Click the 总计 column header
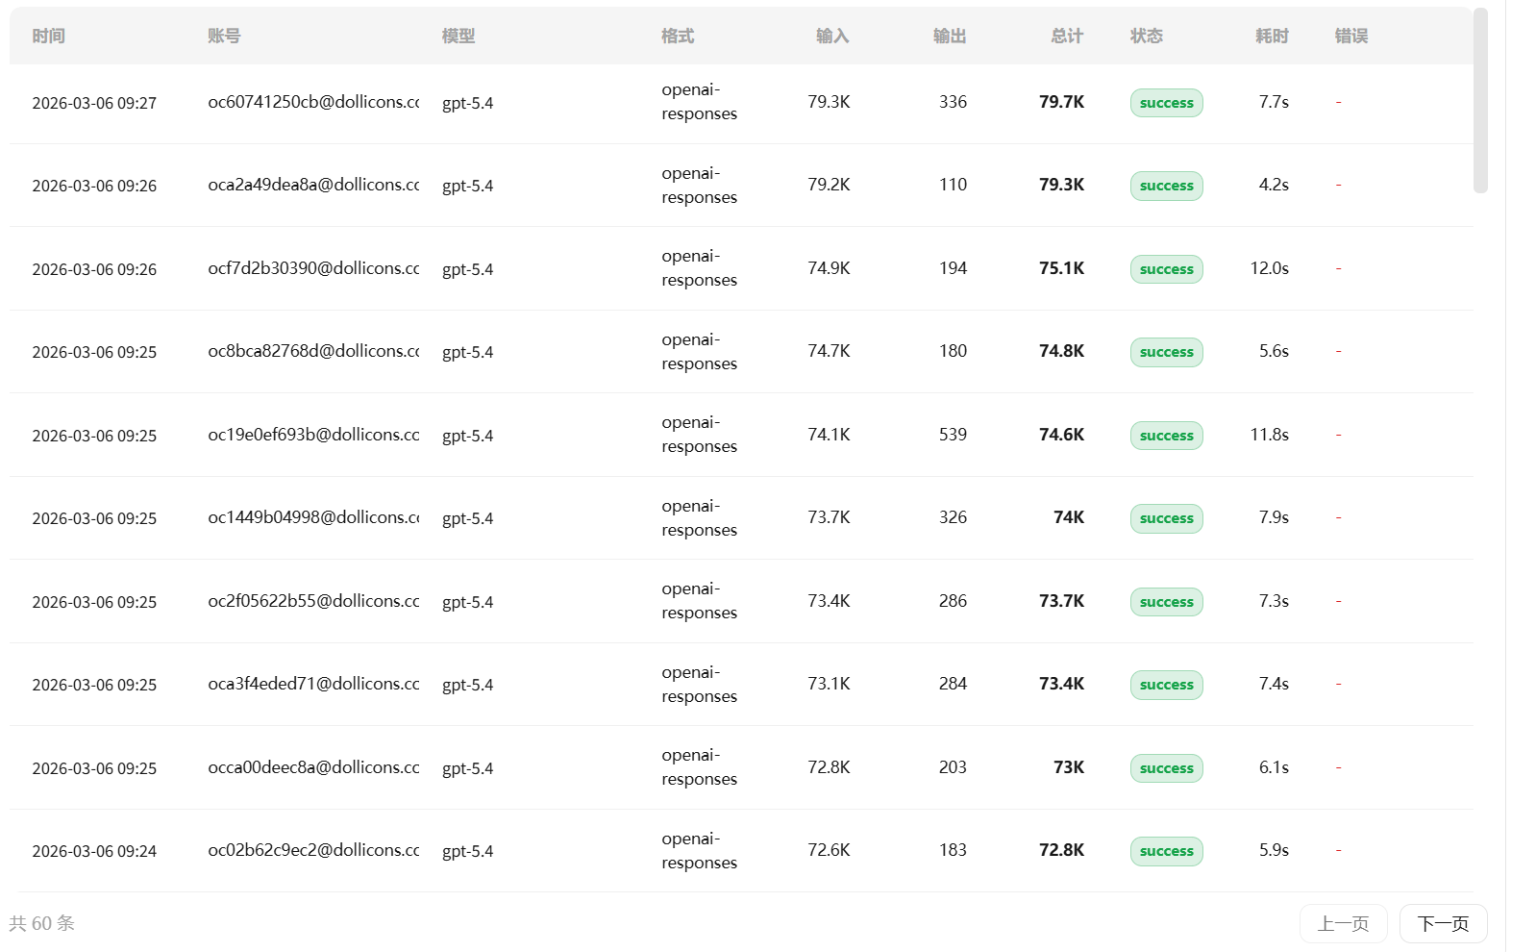Screen dimensions: 1536x952 [x=1067, y=36]
